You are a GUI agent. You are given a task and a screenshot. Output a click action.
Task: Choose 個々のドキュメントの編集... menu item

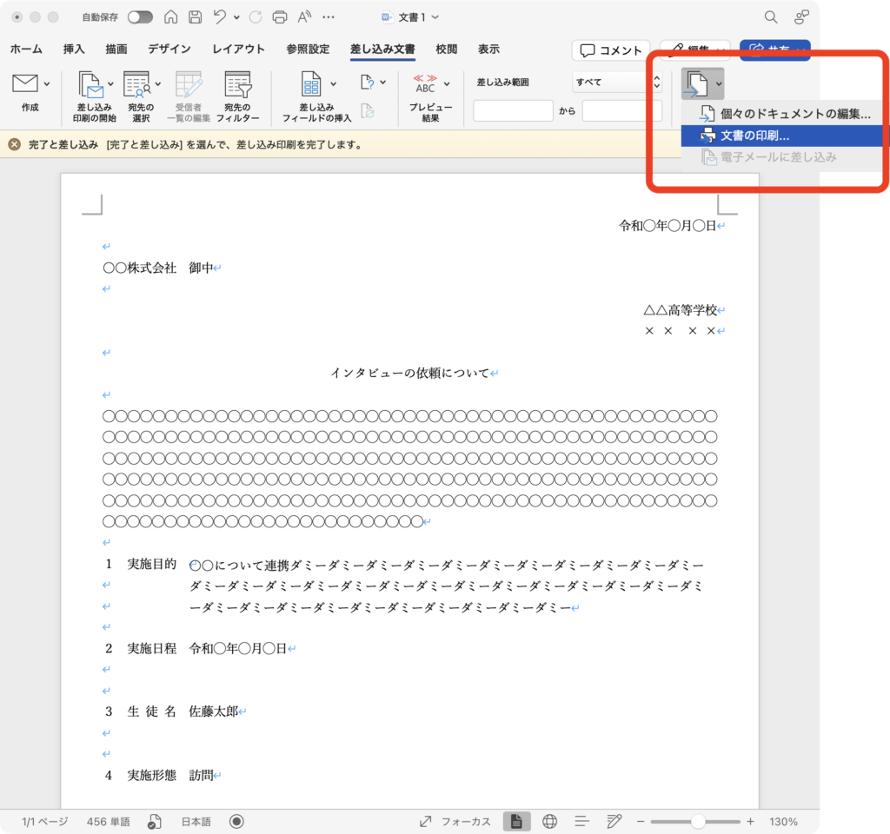794,114
